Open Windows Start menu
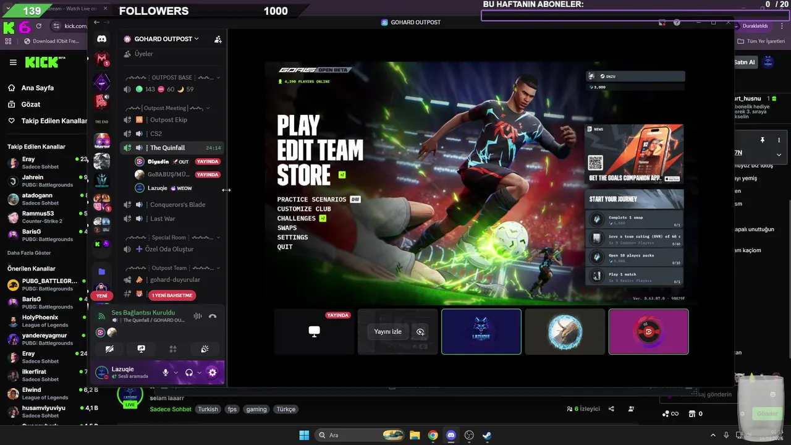The image size is (791, 445). click(x=304, y=435)
